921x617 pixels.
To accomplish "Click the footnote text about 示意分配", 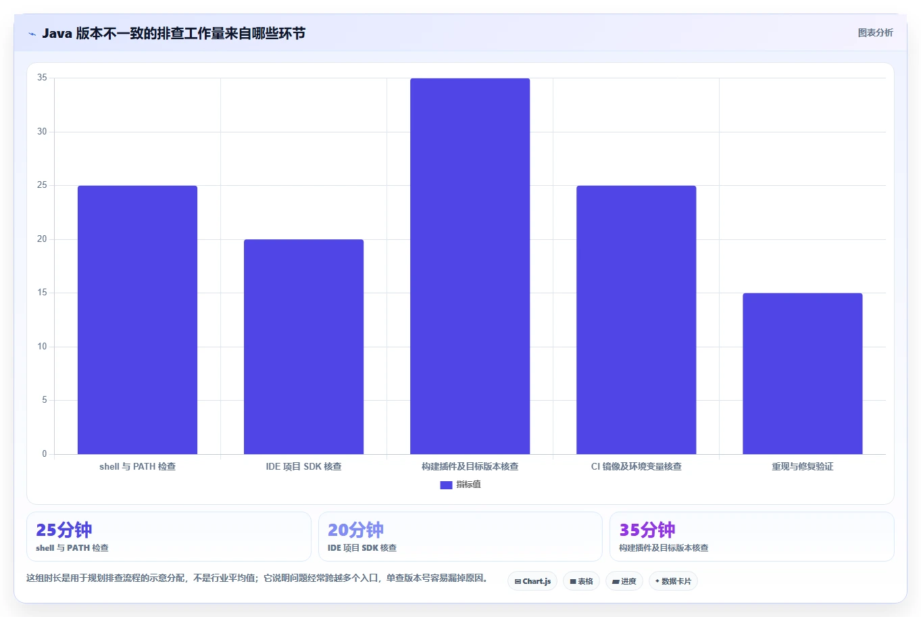I will point(257,578).
